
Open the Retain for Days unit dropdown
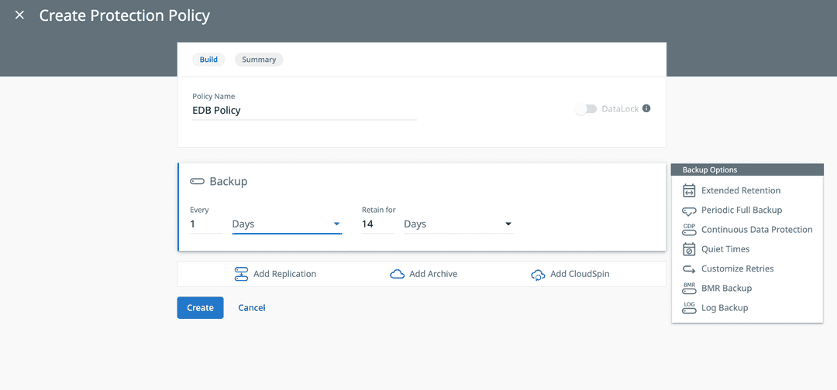click(458, 224)
